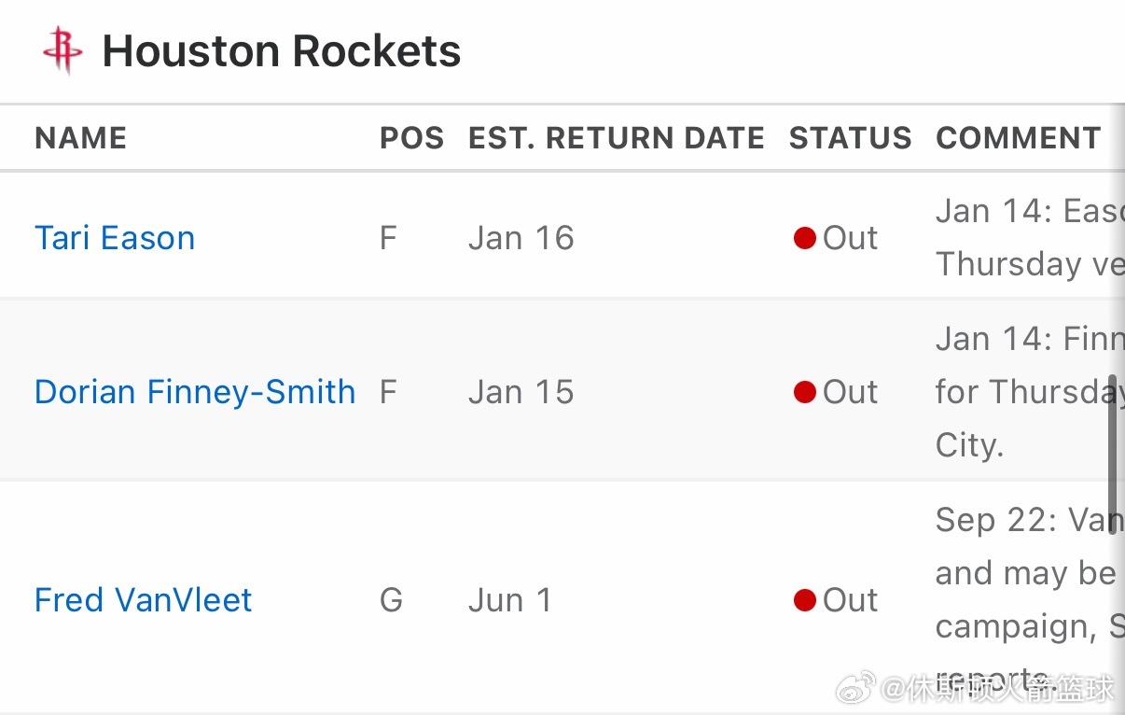Click the red status dot for Dorian Finney-Smith
This screenshot has width=1125, height=715.
(805, 392)
